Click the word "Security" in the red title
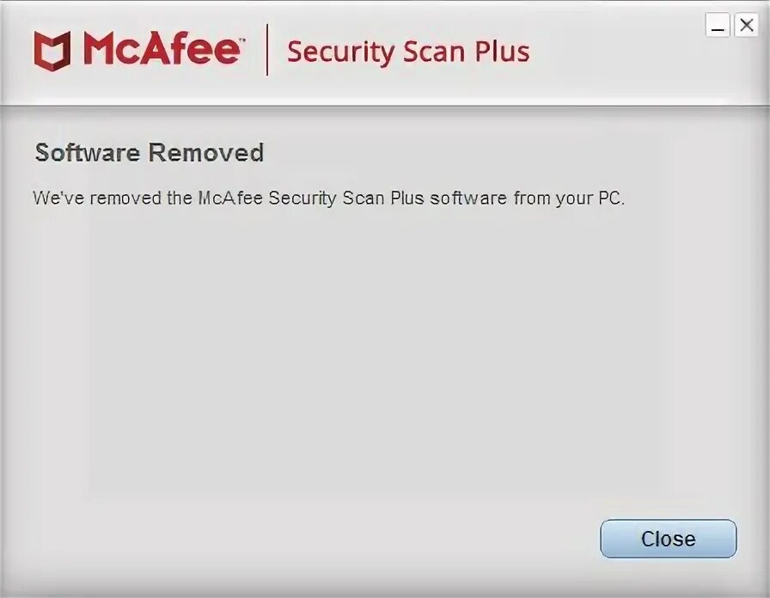The height and width of the screenshot is (598, 770). pos(341,52)
